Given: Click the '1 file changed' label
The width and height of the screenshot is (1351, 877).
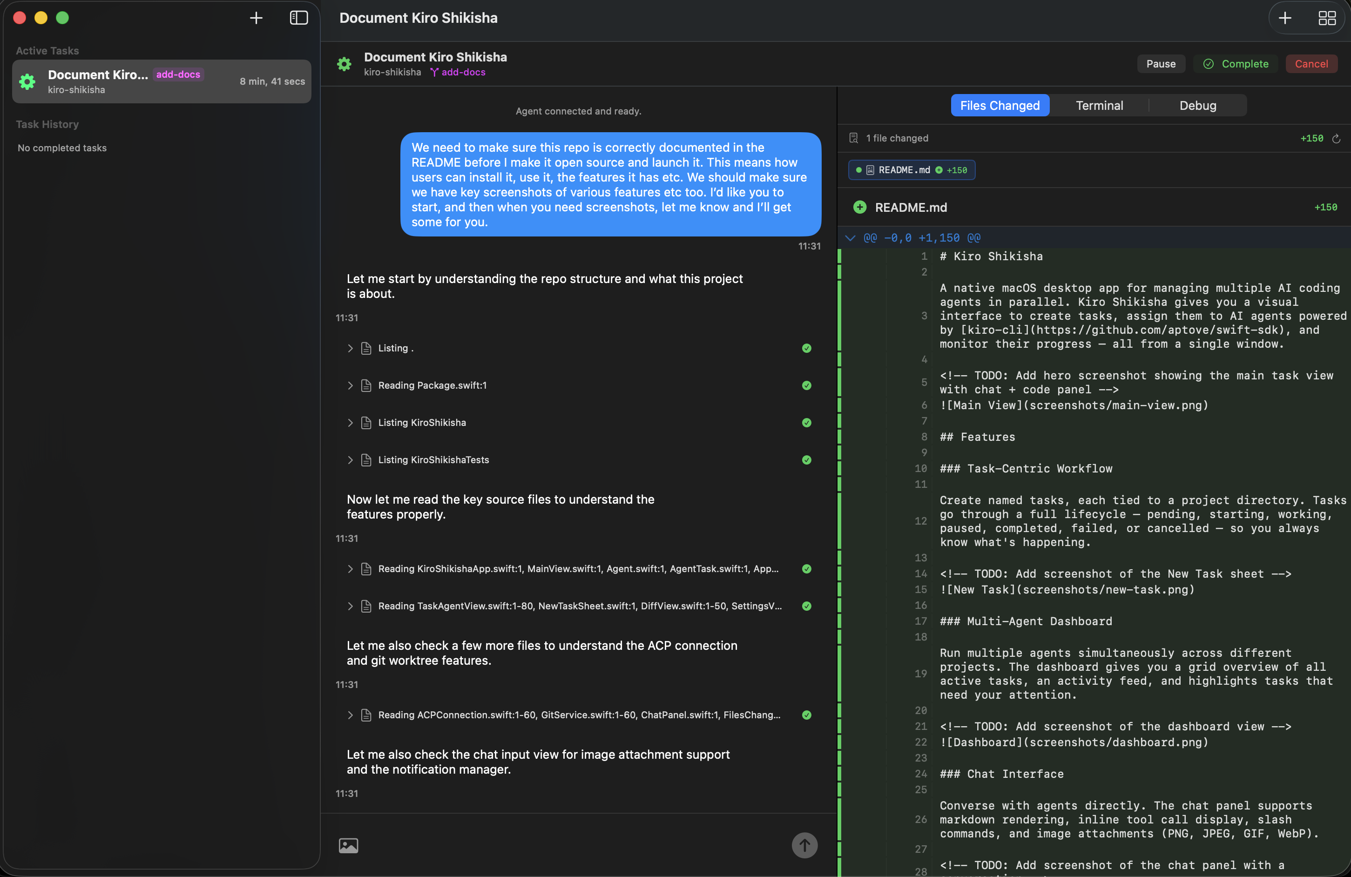Looking at the screenshot, I should pos(897,138).
